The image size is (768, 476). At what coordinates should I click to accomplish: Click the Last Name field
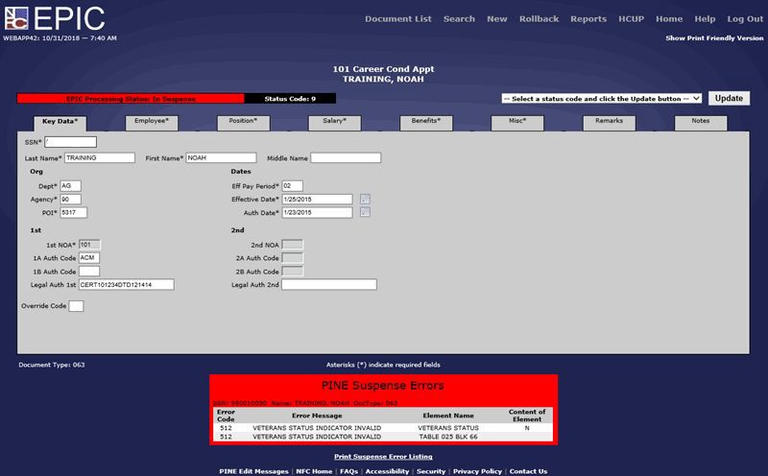tap(100, 157)
